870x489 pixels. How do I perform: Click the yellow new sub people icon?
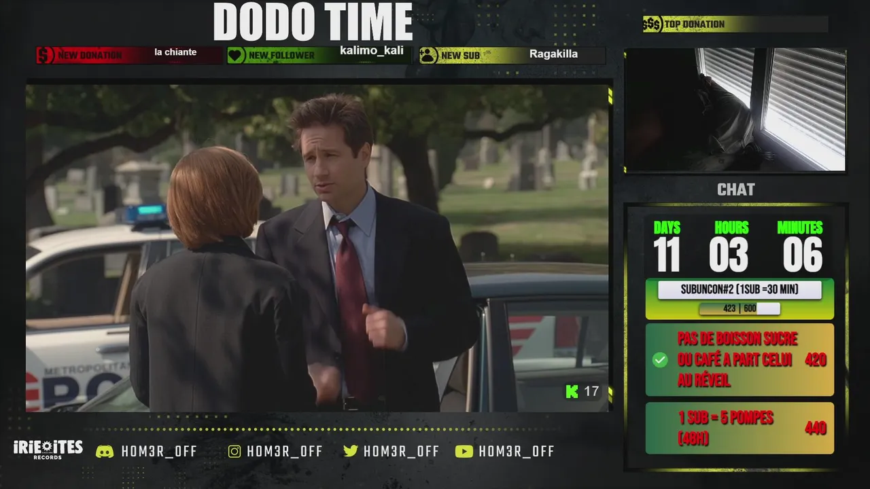pos(428,55)
